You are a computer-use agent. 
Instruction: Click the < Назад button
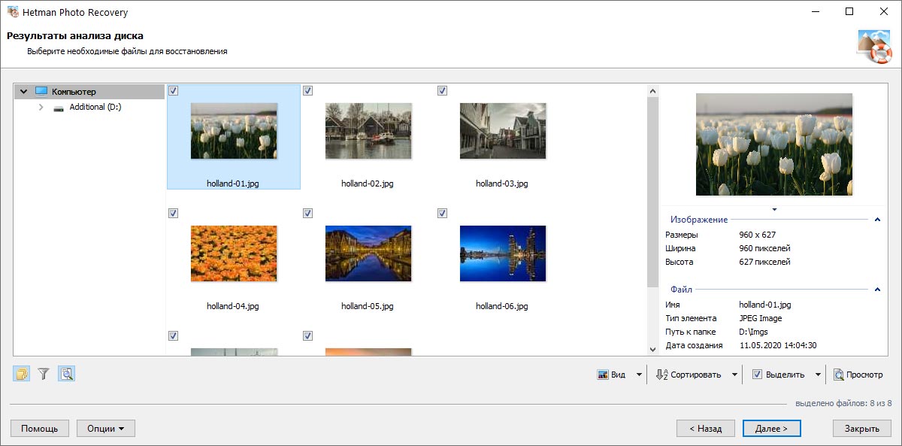(705, 429)
